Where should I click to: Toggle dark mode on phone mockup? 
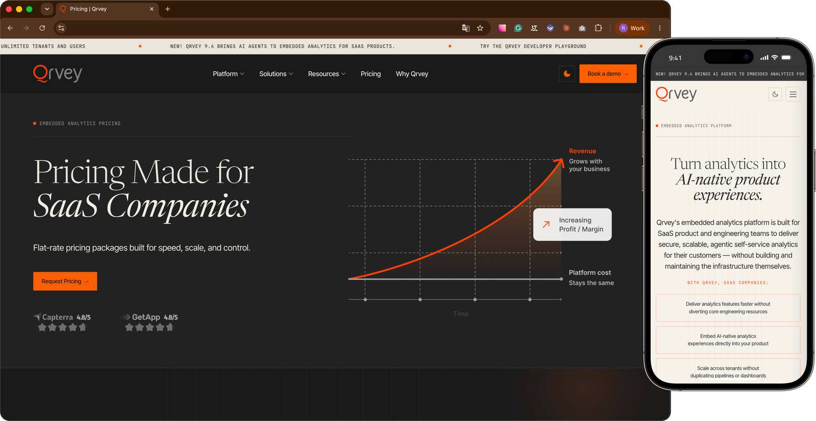tap(775, 94)
